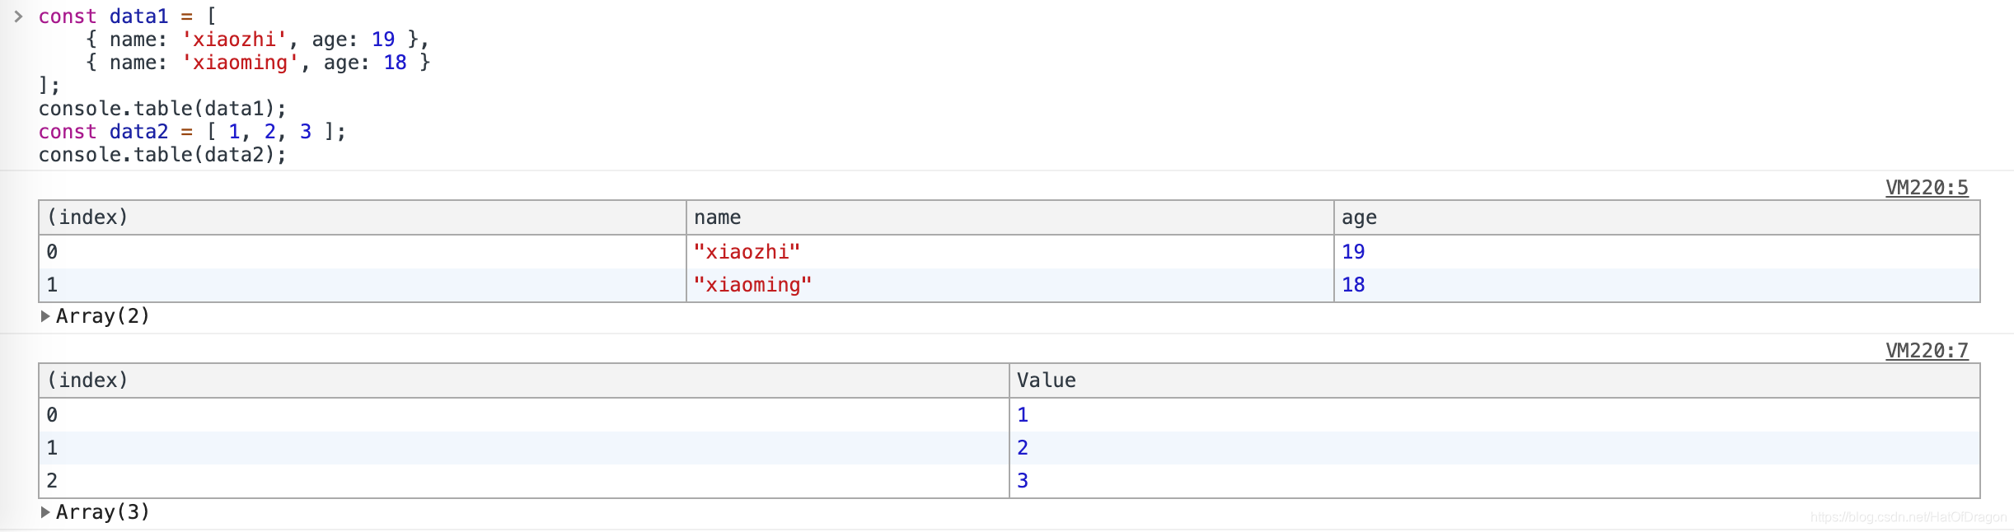Select the age cell showing 19

pos(1657,252)
